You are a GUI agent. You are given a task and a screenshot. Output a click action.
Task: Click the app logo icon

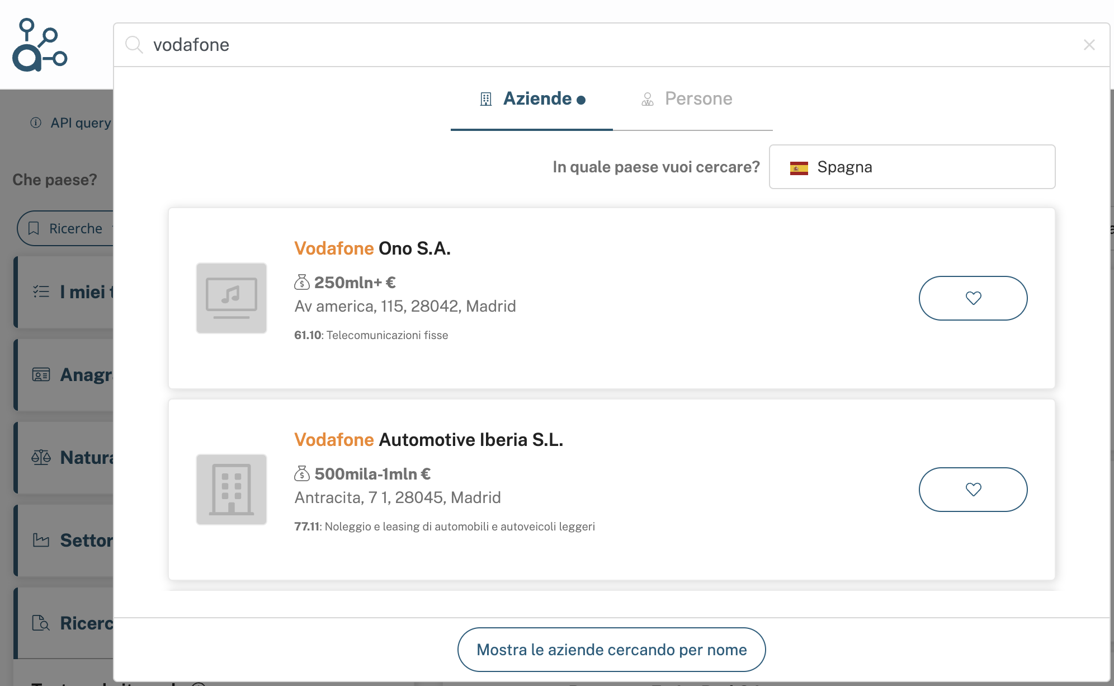click(x=40, y=45)
